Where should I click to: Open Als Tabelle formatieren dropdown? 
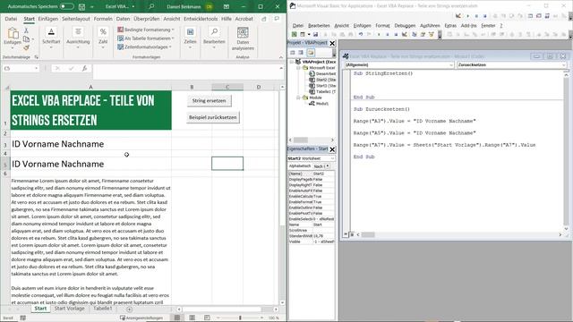tap(146, 38)
